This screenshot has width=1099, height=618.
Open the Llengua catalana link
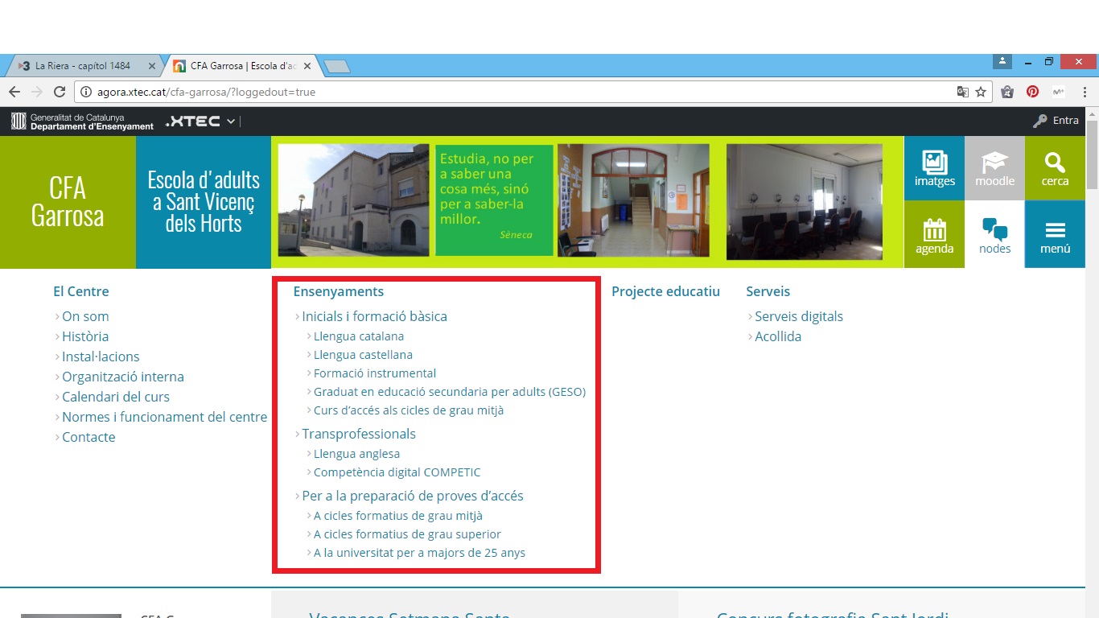tap(358, 336)
